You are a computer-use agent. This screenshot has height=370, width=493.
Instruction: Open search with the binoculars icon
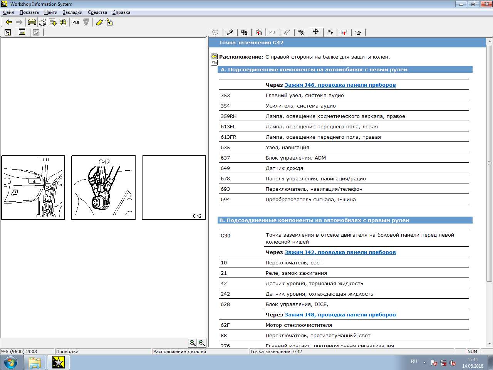pos(63,22)
